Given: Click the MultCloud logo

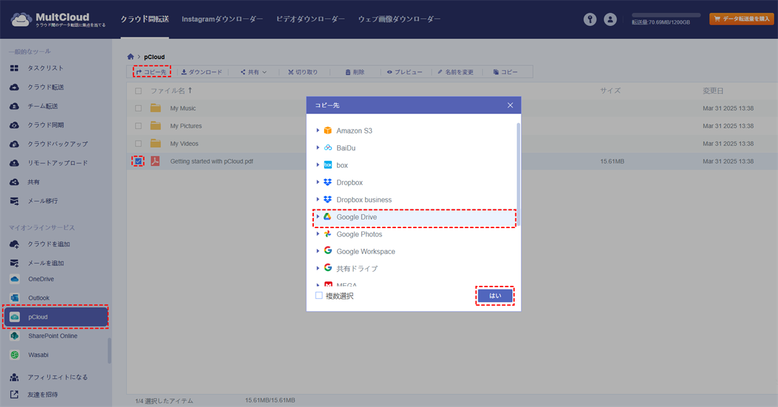Looking at the screenshot, I should click(58, 19).
